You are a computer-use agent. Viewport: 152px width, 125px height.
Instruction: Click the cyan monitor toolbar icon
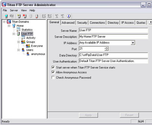(x=6, y=16)
